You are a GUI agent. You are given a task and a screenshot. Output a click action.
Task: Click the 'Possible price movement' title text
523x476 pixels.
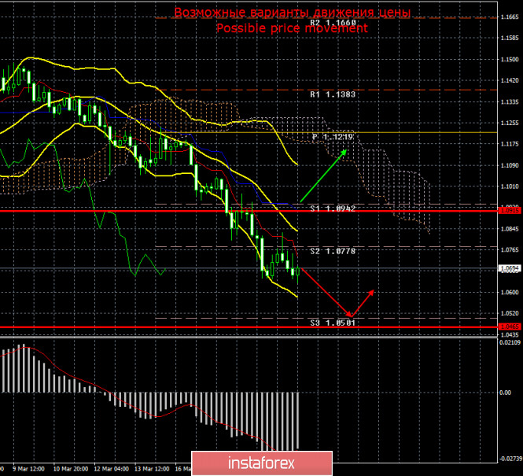pyautogui.click(x=292, y=28)
